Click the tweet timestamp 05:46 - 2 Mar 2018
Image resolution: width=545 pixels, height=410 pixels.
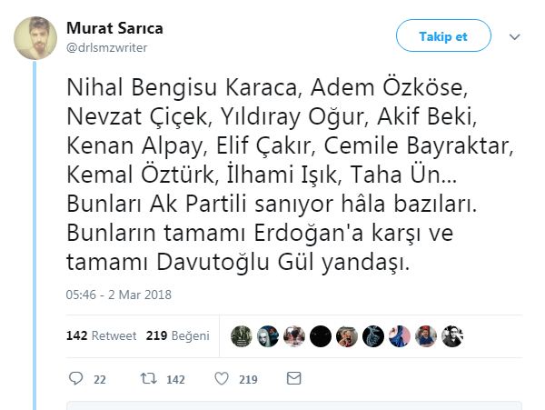[119, 295]
